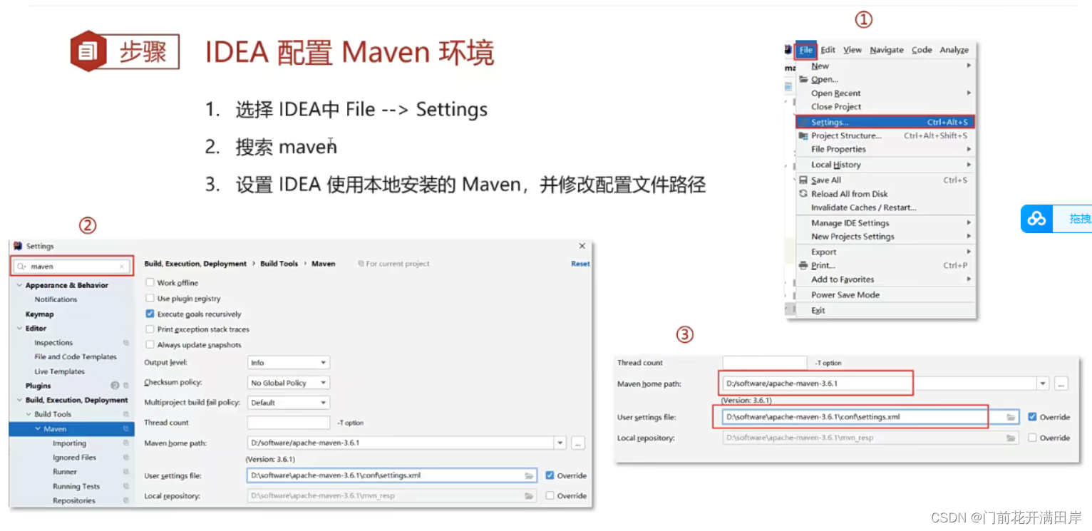The image size is (1092, 531).
Task: Click the project-level icon beside Runner
Action: [x=126, y=472]
